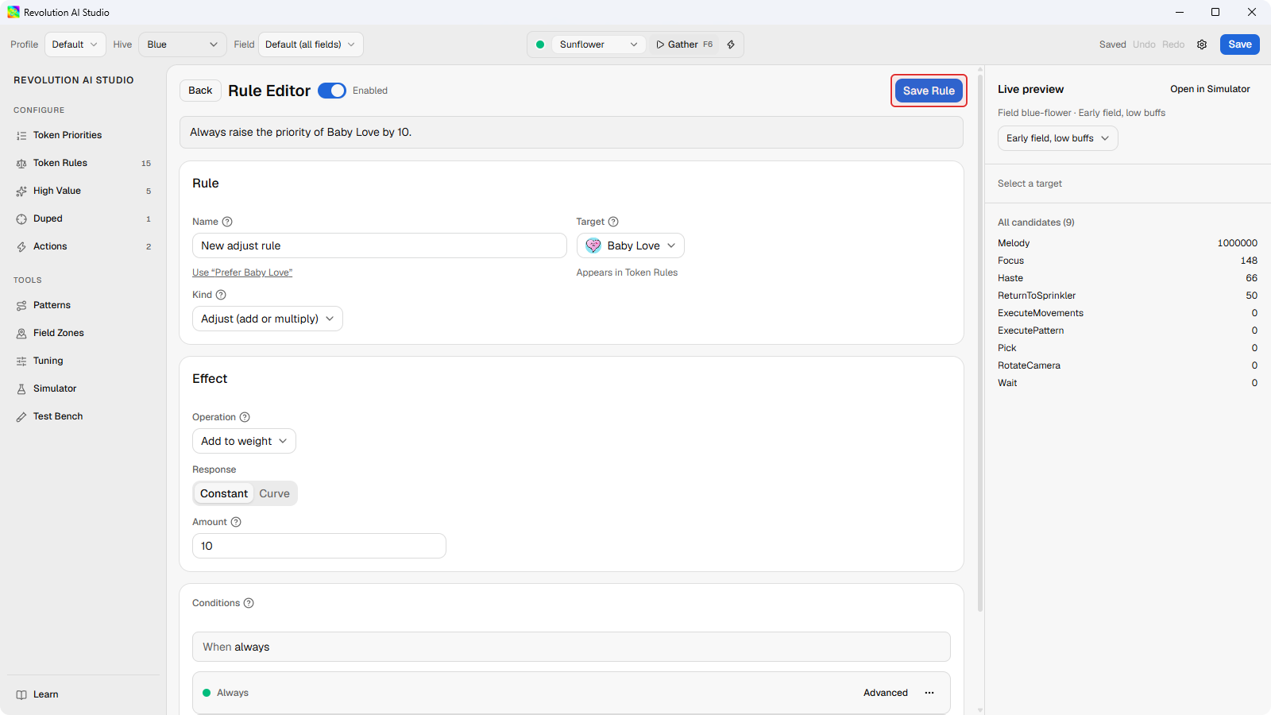Viewport: 1271px width, 715px height.
Task: Open the Field Default (all fields) dropdown
Action: click(311, 44)
